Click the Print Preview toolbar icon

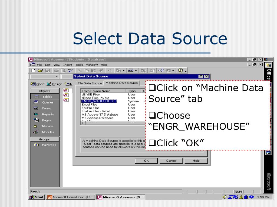pos(63,71)
